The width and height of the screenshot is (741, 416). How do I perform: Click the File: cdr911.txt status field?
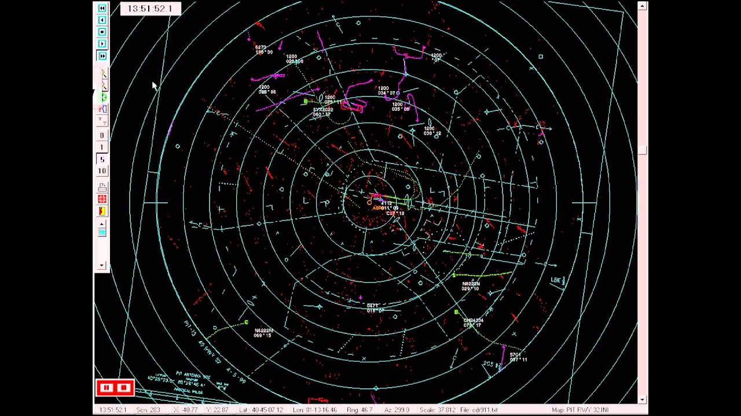point(479,410)
